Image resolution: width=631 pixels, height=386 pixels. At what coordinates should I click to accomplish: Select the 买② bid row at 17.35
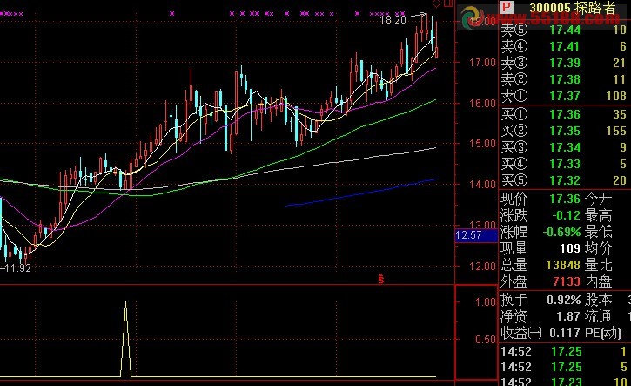pyautogui.click(x=564, y=131)
